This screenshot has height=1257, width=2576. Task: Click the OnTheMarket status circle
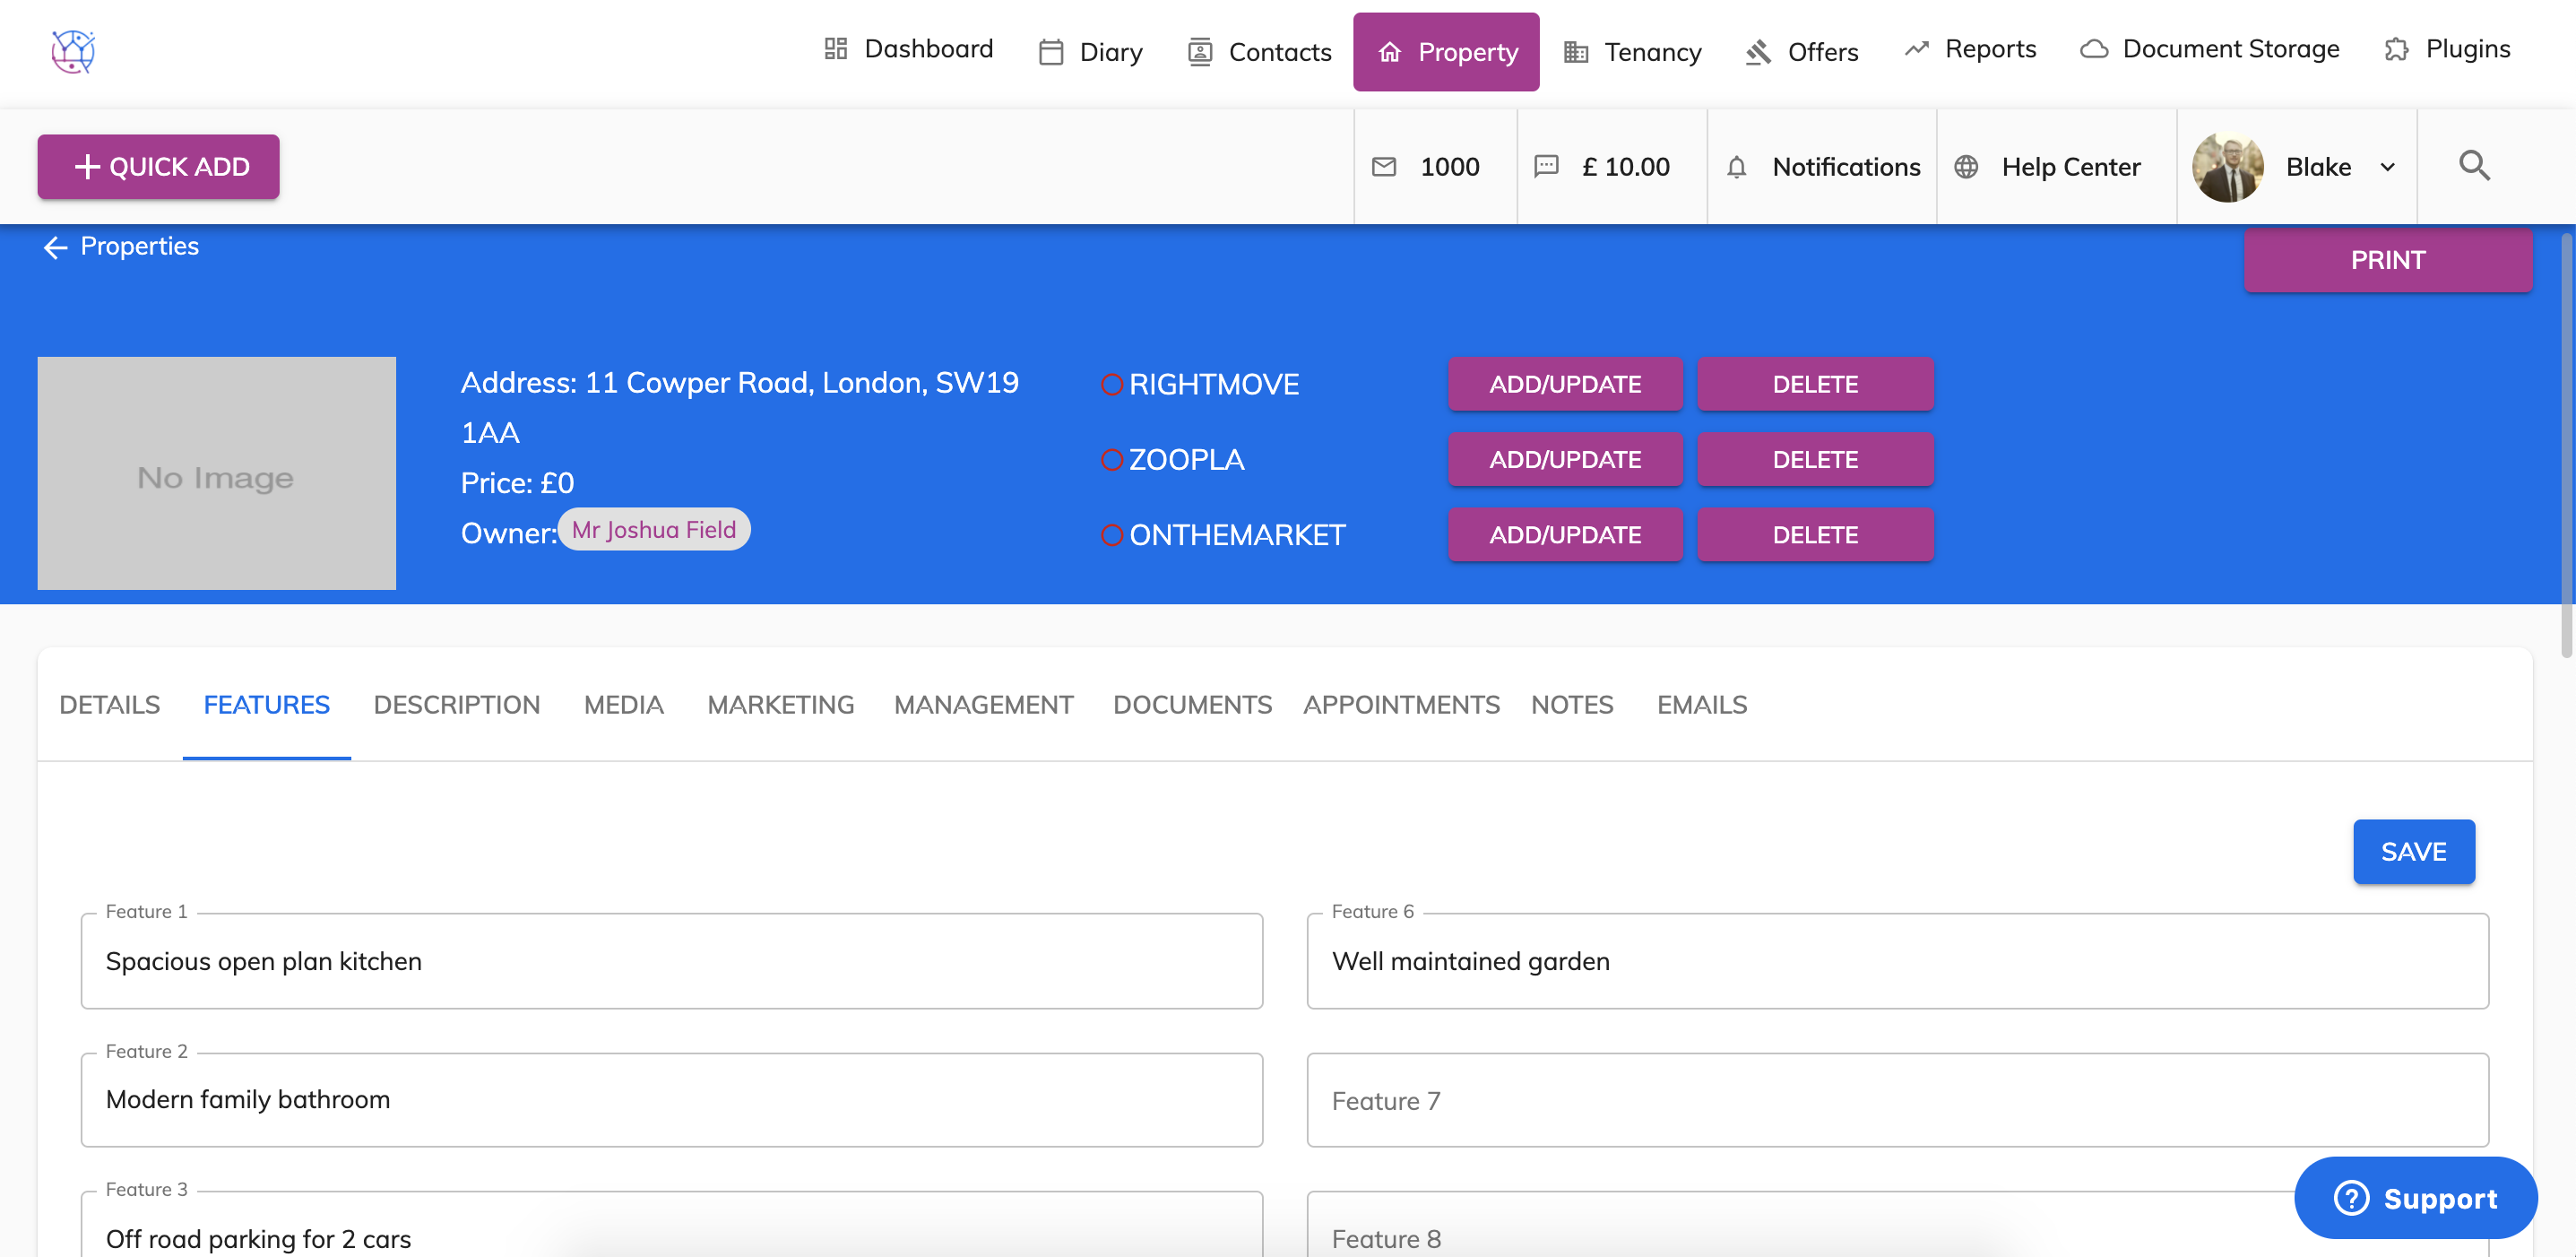click(1111, 536)
